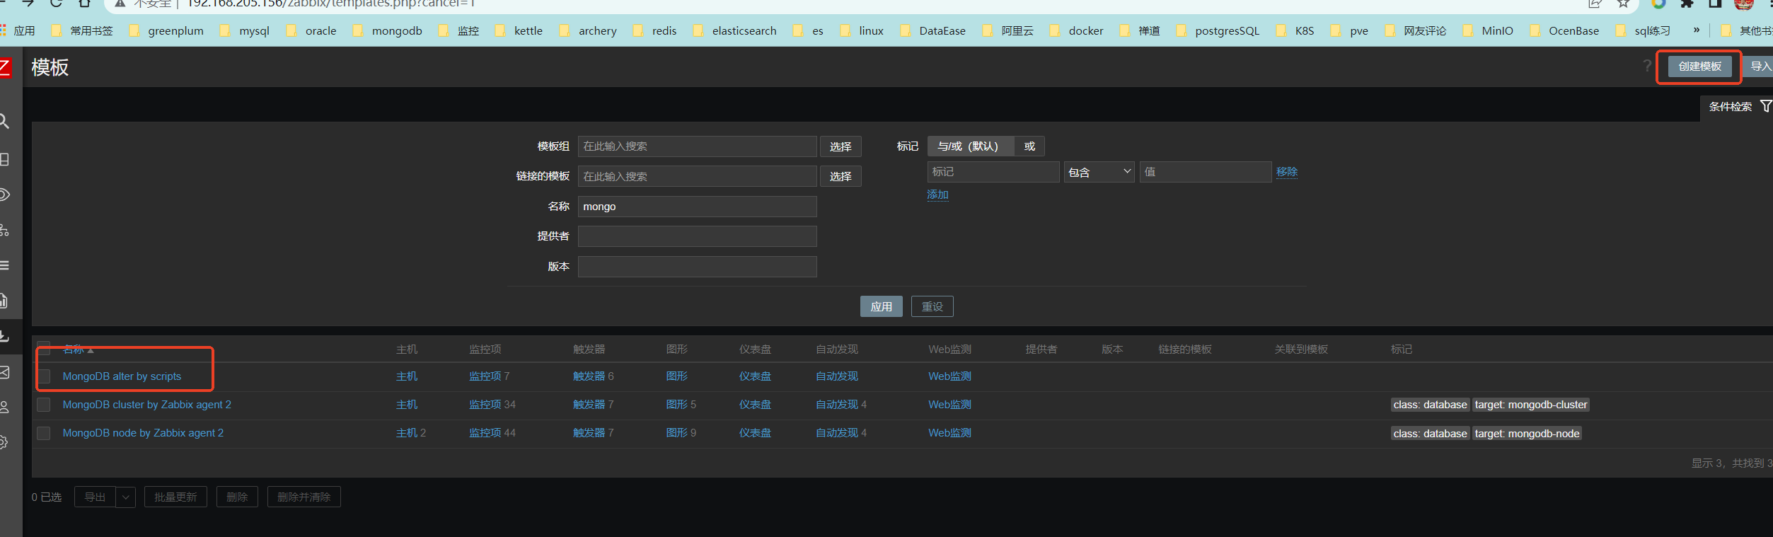Viewport: 1773px width, 537px height.
Task: Click the red Zabbix logo icon
Action: pos(6,68)
